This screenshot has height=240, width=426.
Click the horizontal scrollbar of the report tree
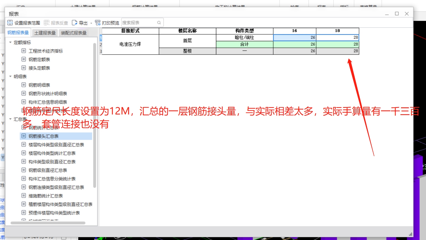[48, 223]
